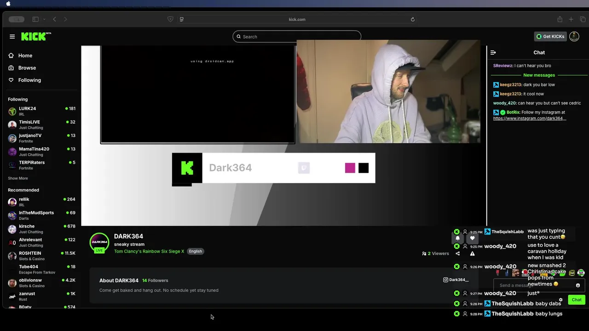Open the justjanoTV channel
The image size is (589, 331).
(41, 138)
